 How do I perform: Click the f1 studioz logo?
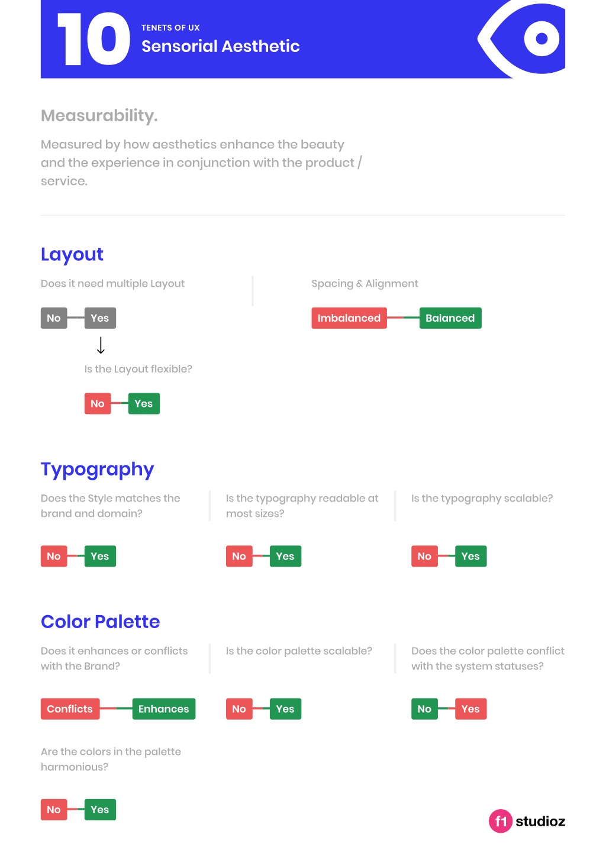(527, 821)
